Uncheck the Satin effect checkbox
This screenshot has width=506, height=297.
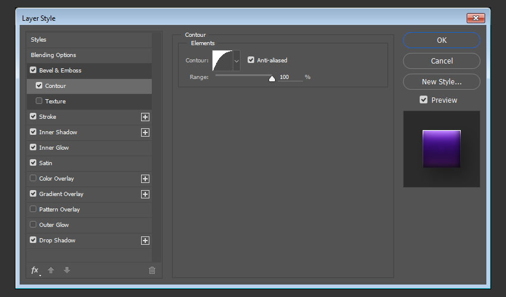pyautogui.click(x=33, y=163)
